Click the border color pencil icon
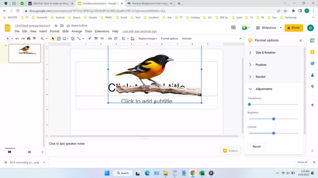 90,39
